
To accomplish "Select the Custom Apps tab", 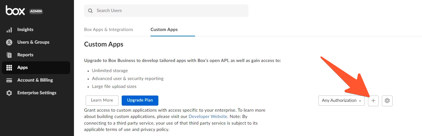I will click(164, 29).
